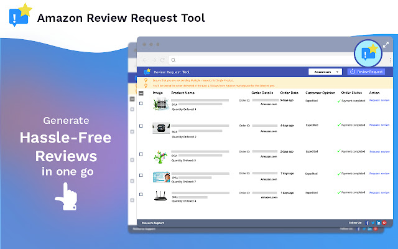Click the Follow Us label in the footer
The width and height of the screenshot is (398, 249).
(355, 223)
